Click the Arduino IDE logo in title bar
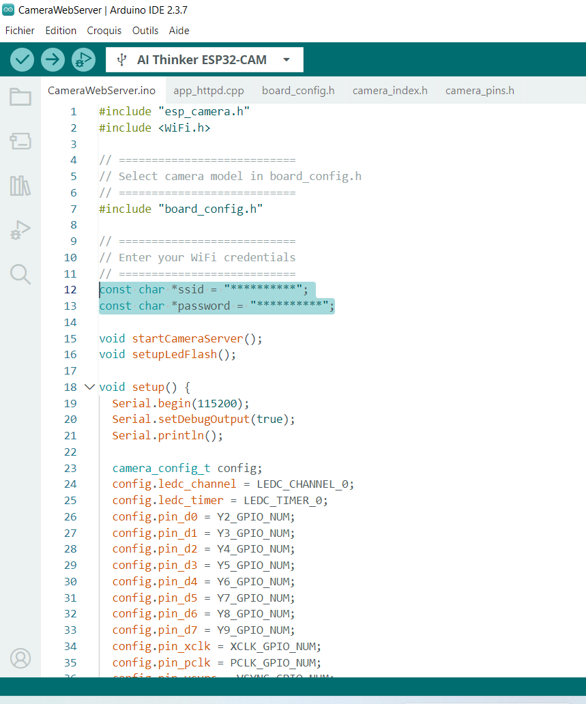Screen dimensions: 586x704 pyautogui.click(x=8, y=10)
